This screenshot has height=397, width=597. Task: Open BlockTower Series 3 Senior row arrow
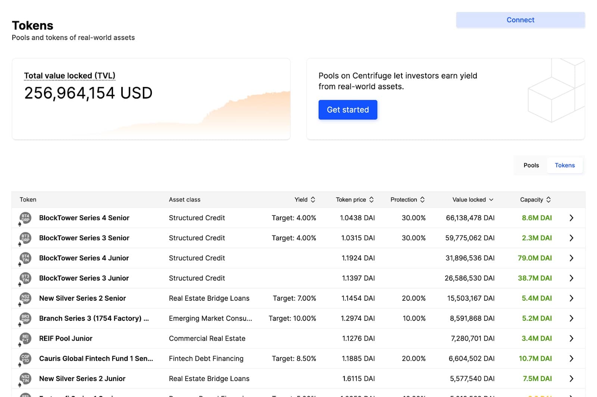[x=571, y=238]
